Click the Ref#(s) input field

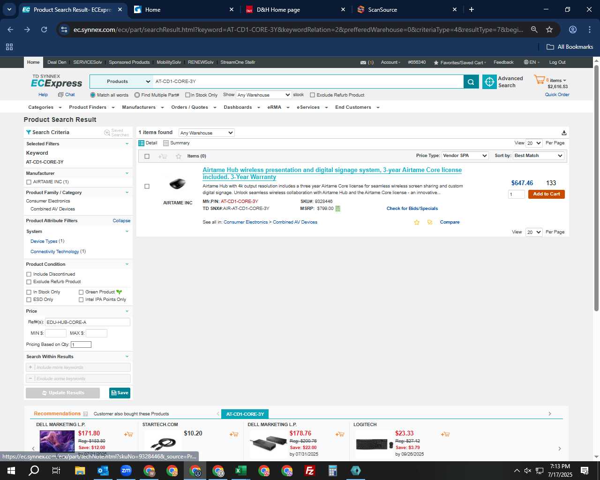tap(88, 322)
